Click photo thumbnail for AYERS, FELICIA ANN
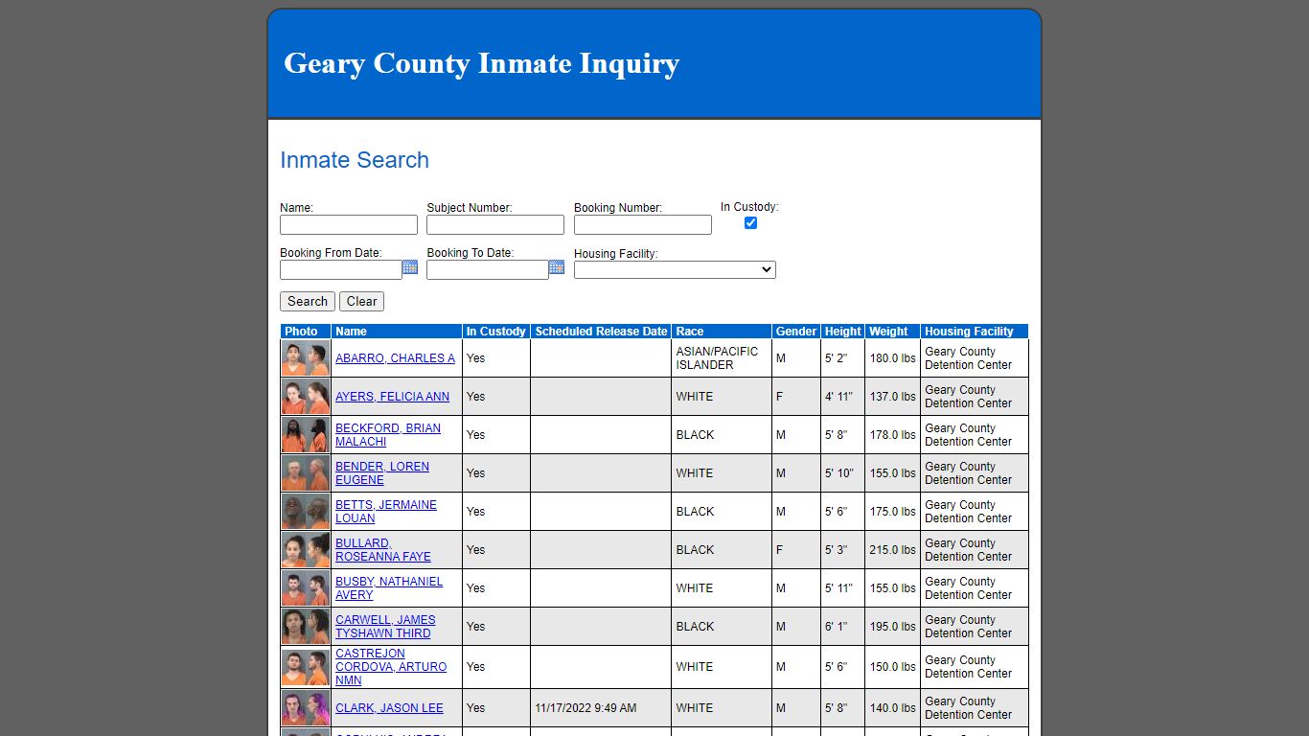Image resolution: width=1309 pixels, height=736 pixels. tap(306, 397)
